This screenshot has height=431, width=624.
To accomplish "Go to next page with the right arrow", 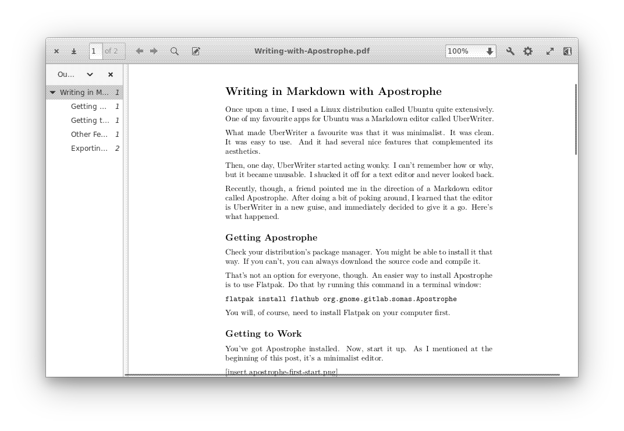I will click(154, 51).
